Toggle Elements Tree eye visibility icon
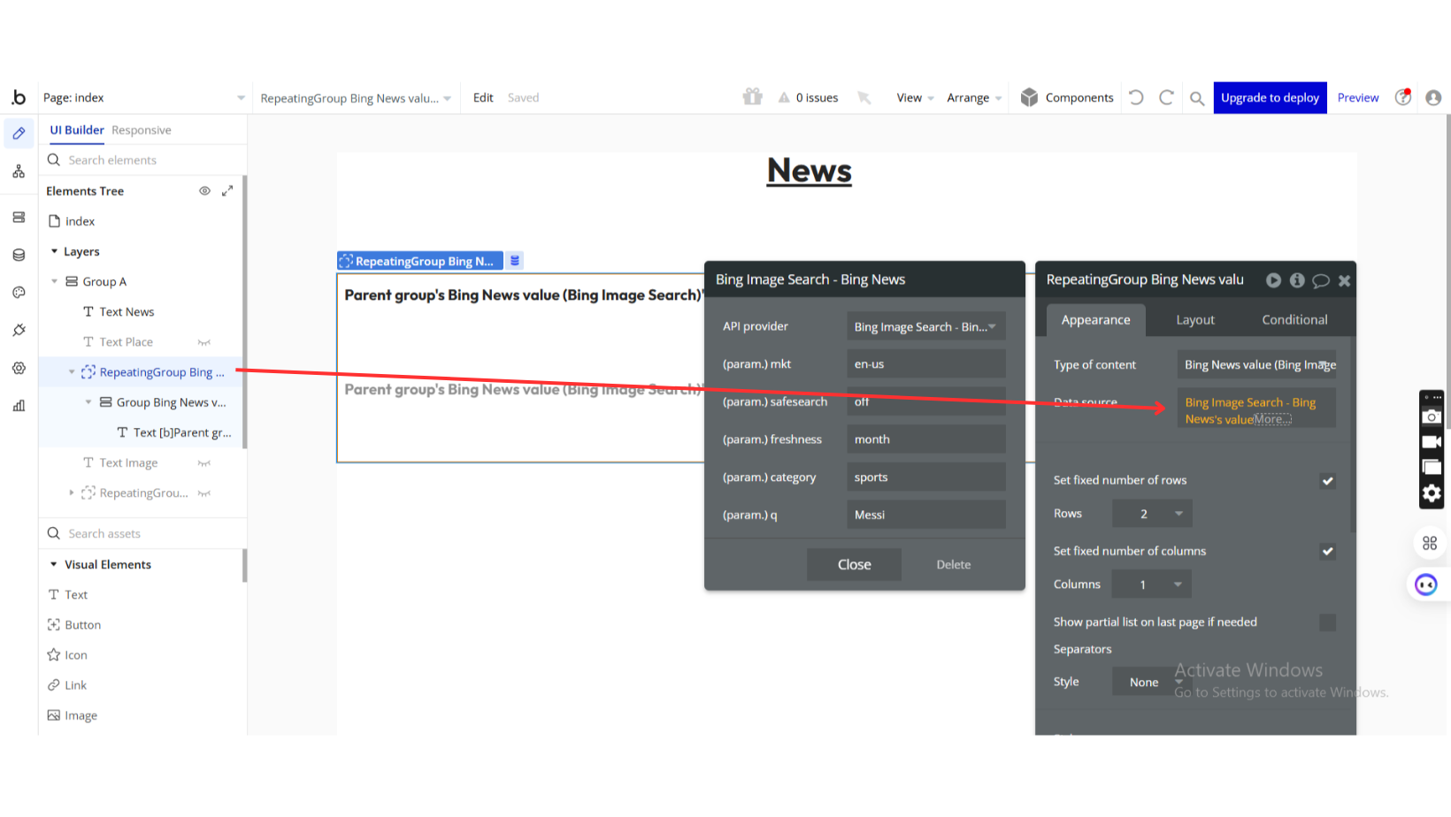This screenshot has width=1451, height=817. click(204, 191)
